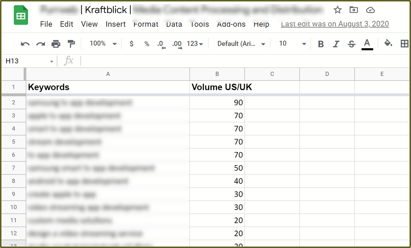The image size is (411, 248).
Task: Toggle italic text formatting
Action: point(336,44)
